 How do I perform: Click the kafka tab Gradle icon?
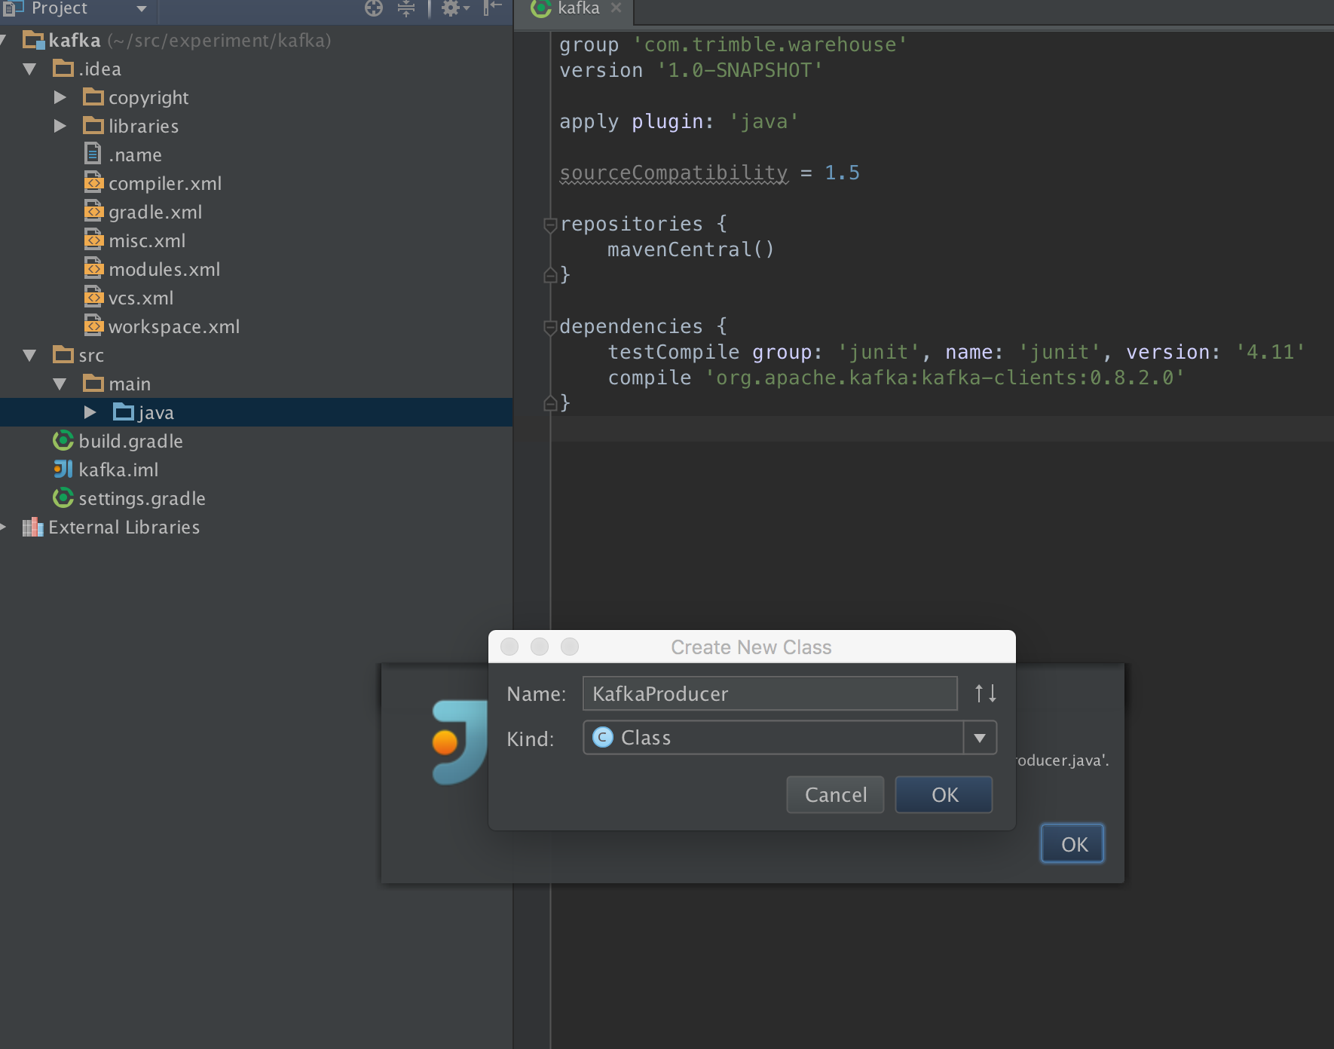pos(541,8)
